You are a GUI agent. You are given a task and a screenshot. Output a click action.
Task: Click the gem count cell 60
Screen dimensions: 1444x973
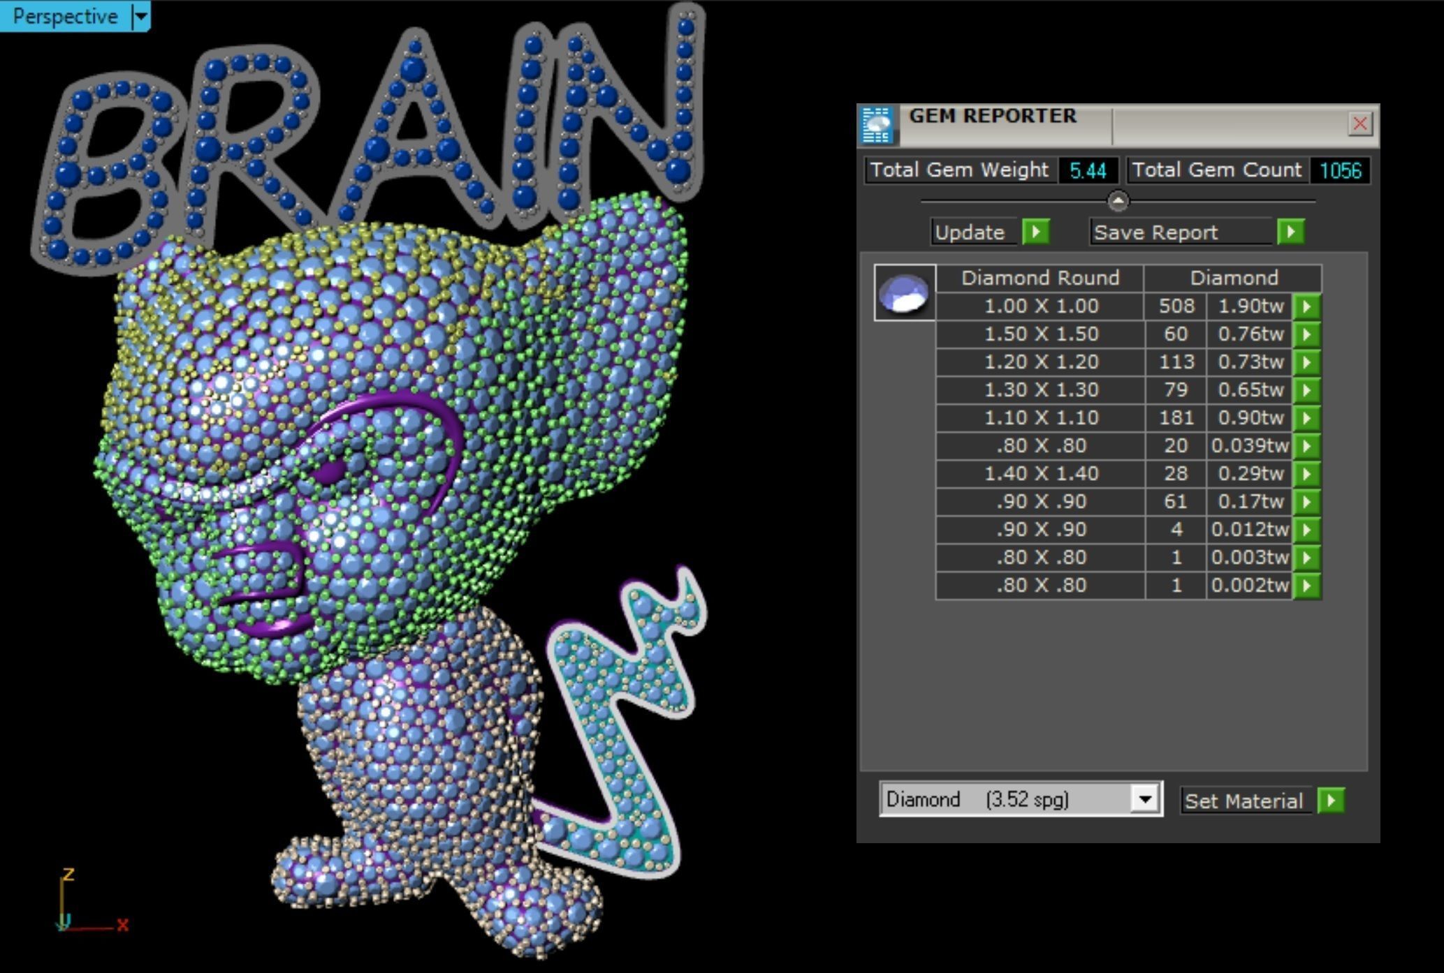pos(1176,334)
